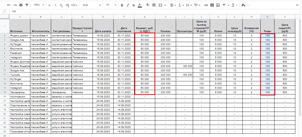
Task: Decrease decimal places
Action: click(x=61, y=5)
